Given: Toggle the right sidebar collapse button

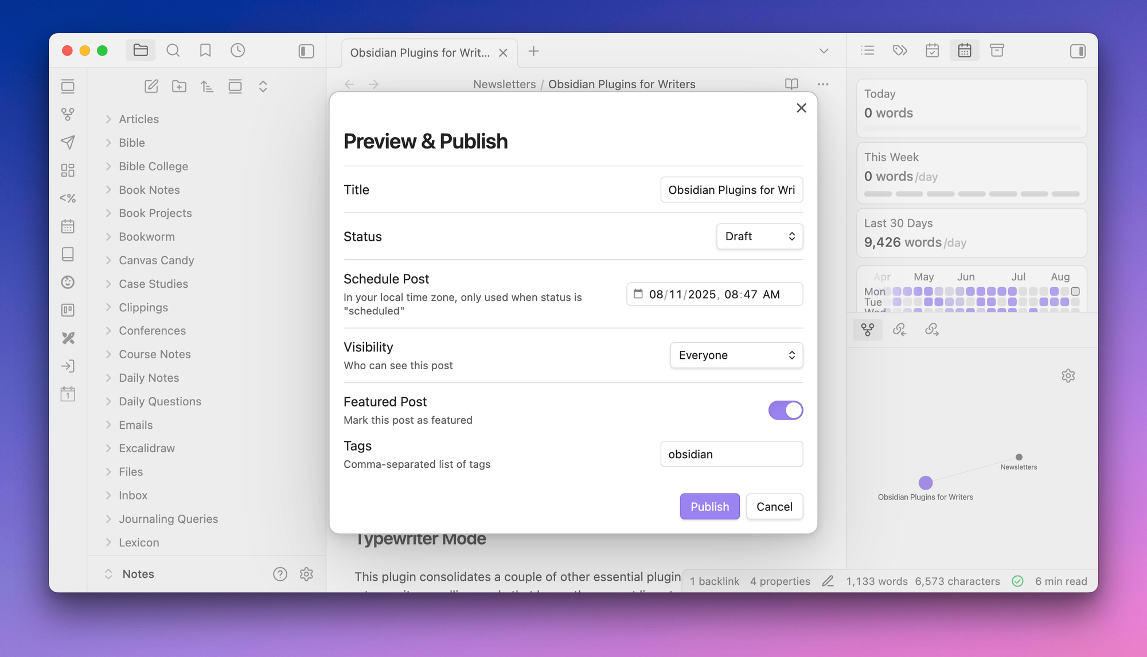Looking at the screenshot, I should 1078,51.
